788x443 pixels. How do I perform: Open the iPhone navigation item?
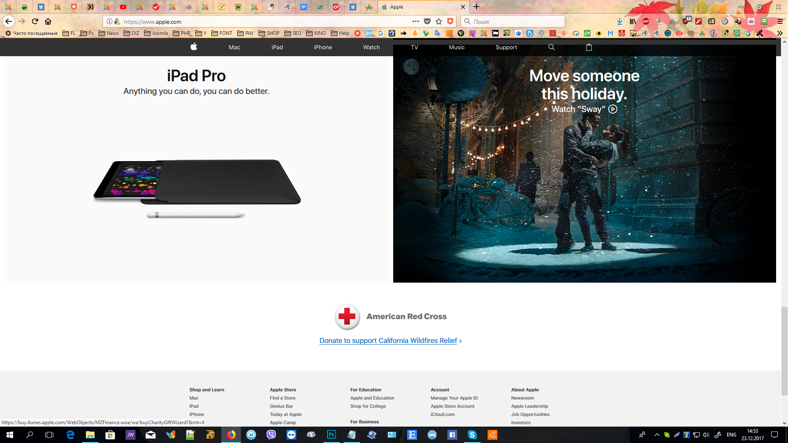coord(323,47)
